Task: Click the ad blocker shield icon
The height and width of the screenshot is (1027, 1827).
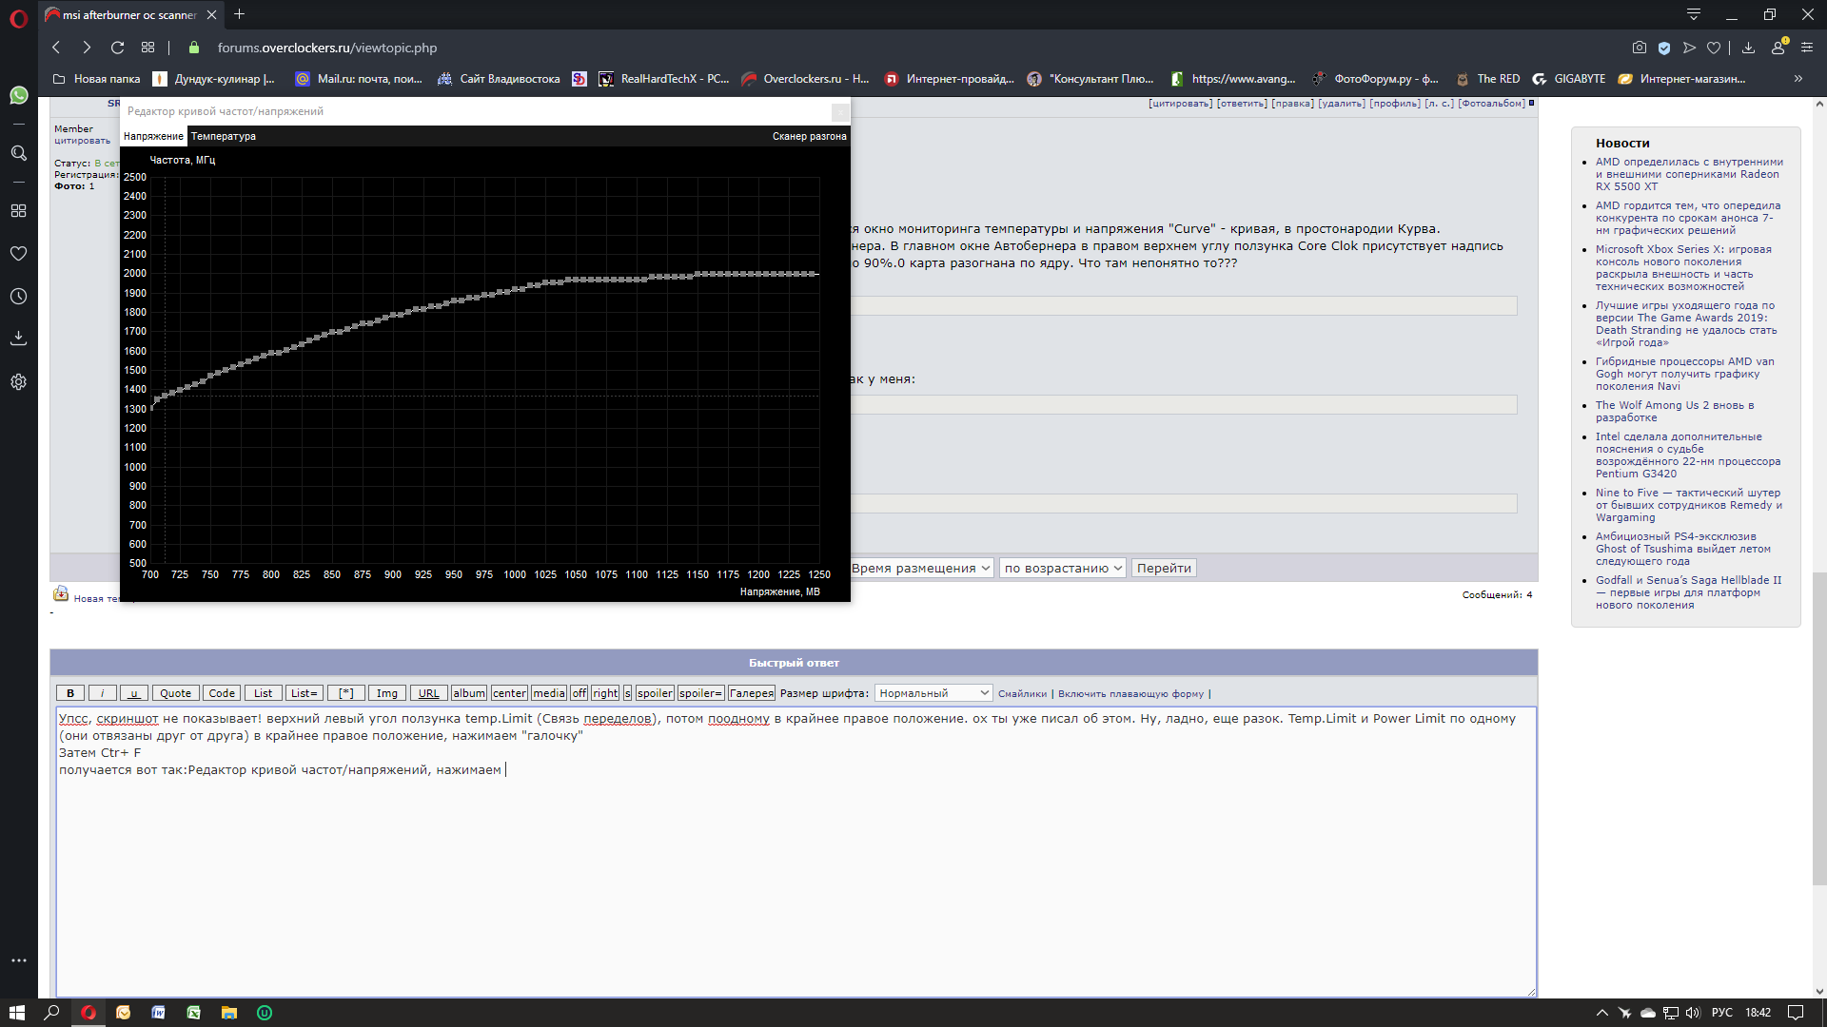Action: point(1664,48)
